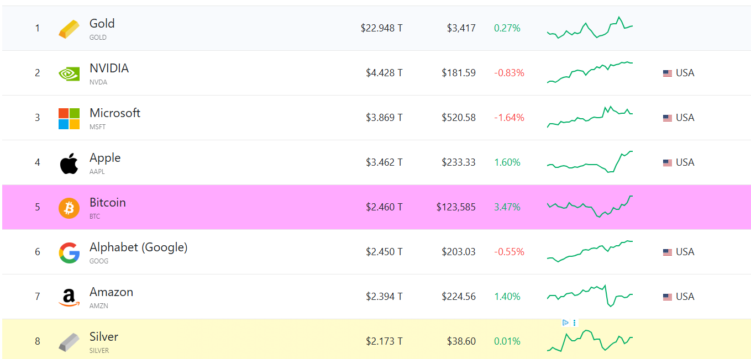Open the Microsoft name link

[114, 113]
